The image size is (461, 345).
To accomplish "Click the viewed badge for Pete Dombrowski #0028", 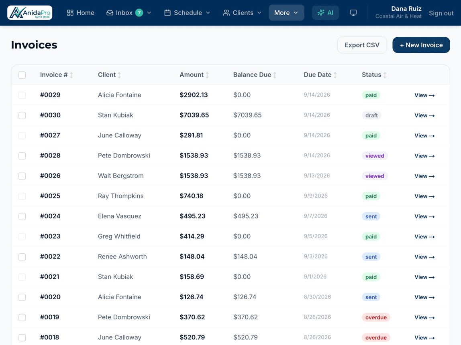I will tap(375, 156).
